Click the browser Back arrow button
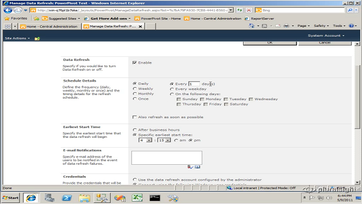This screenshot has width=362, height=204. (8, 10)
